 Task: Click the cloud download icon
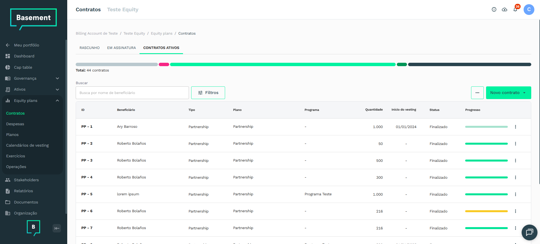coord(504,10)
